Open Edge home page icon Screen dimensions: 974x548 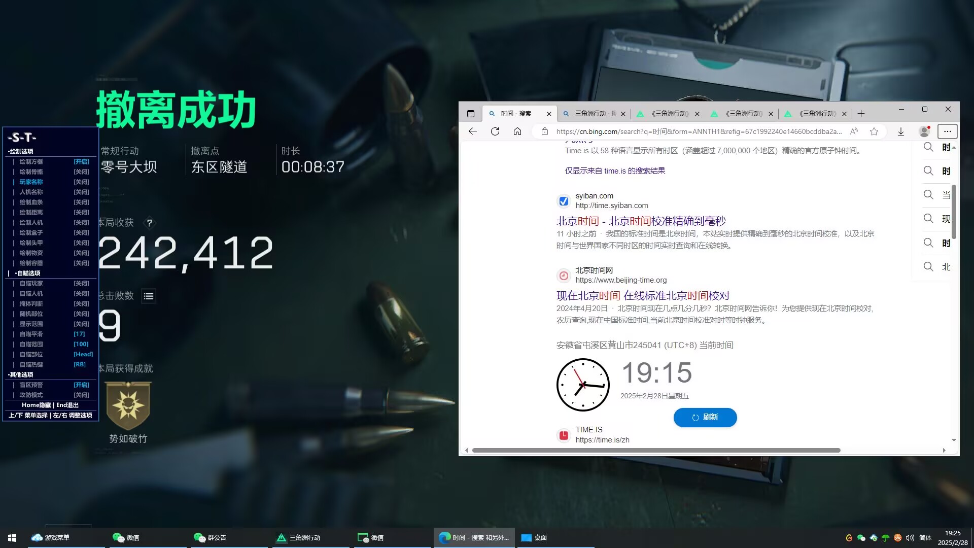(x=517, y=131)
